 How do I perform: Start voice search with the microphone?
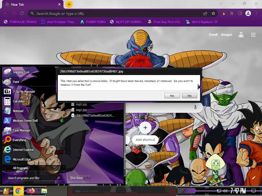tap(195, 107)
